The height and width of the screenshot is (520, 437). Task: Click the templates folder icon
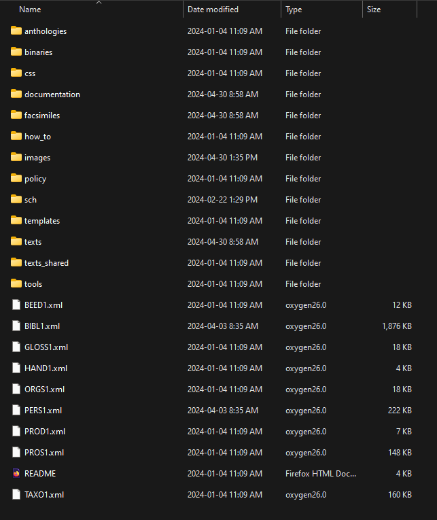tap(16, 220)
